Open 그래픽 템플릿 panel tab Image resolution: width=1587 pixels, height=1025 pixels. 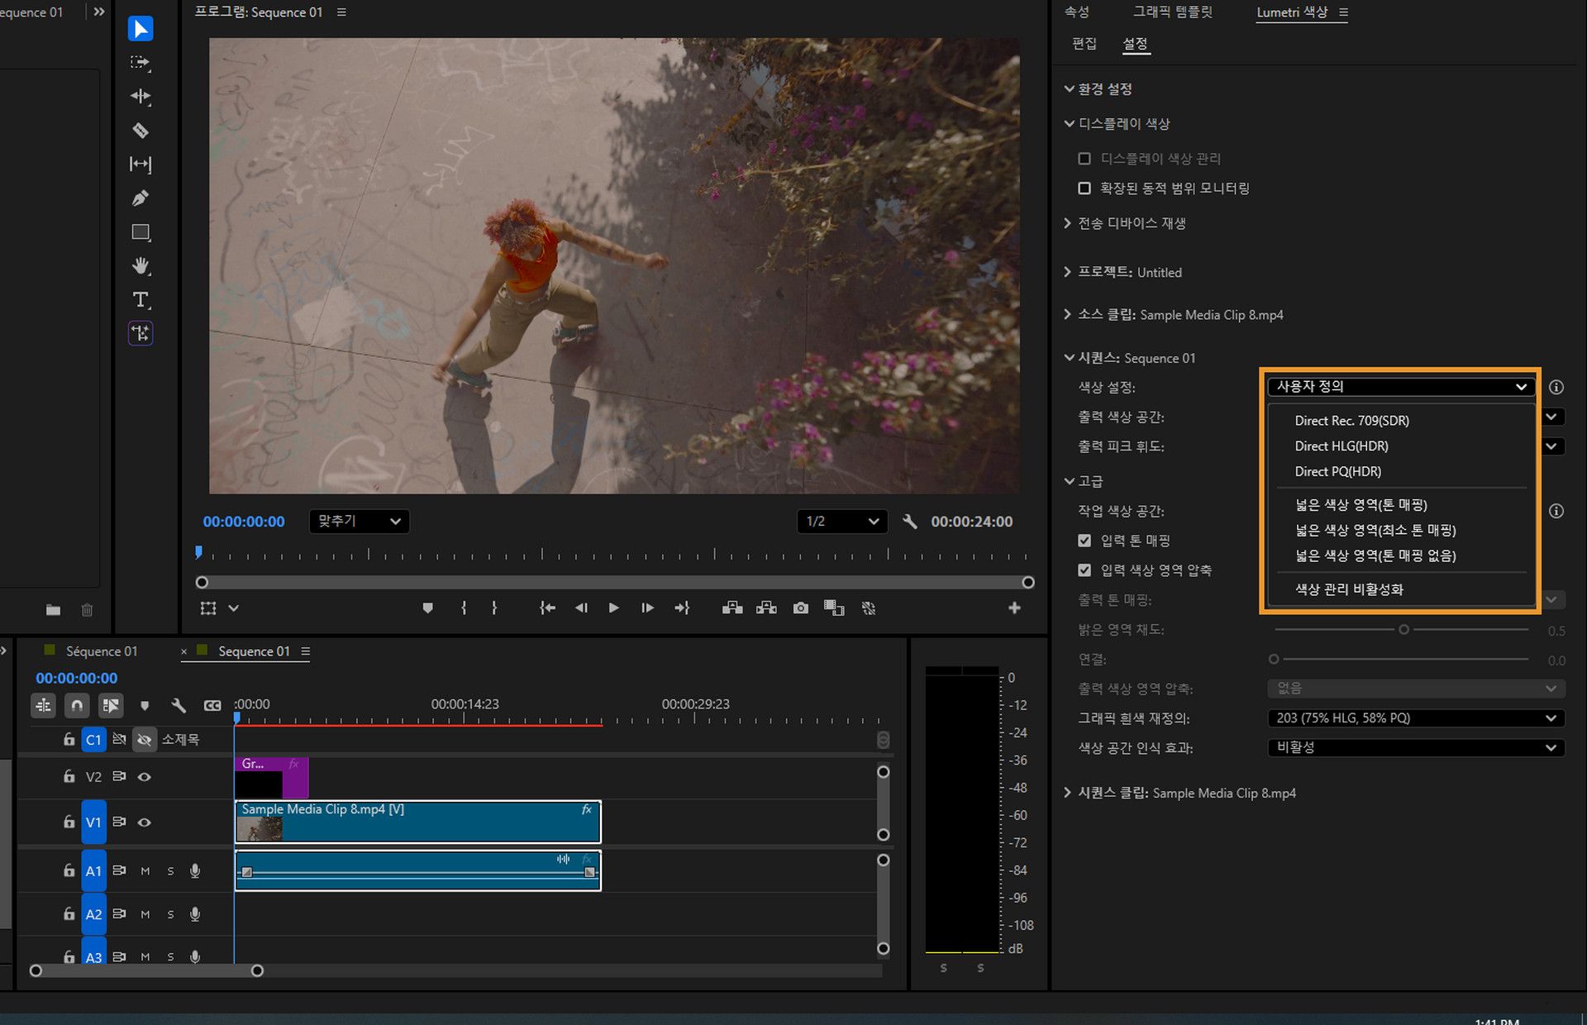click(1172, 12)
